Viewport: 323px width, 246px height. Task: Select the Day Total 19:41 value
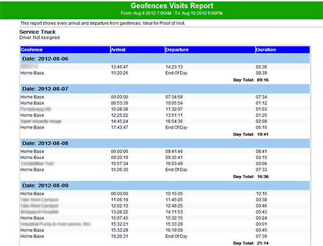[x=263, y=135]
